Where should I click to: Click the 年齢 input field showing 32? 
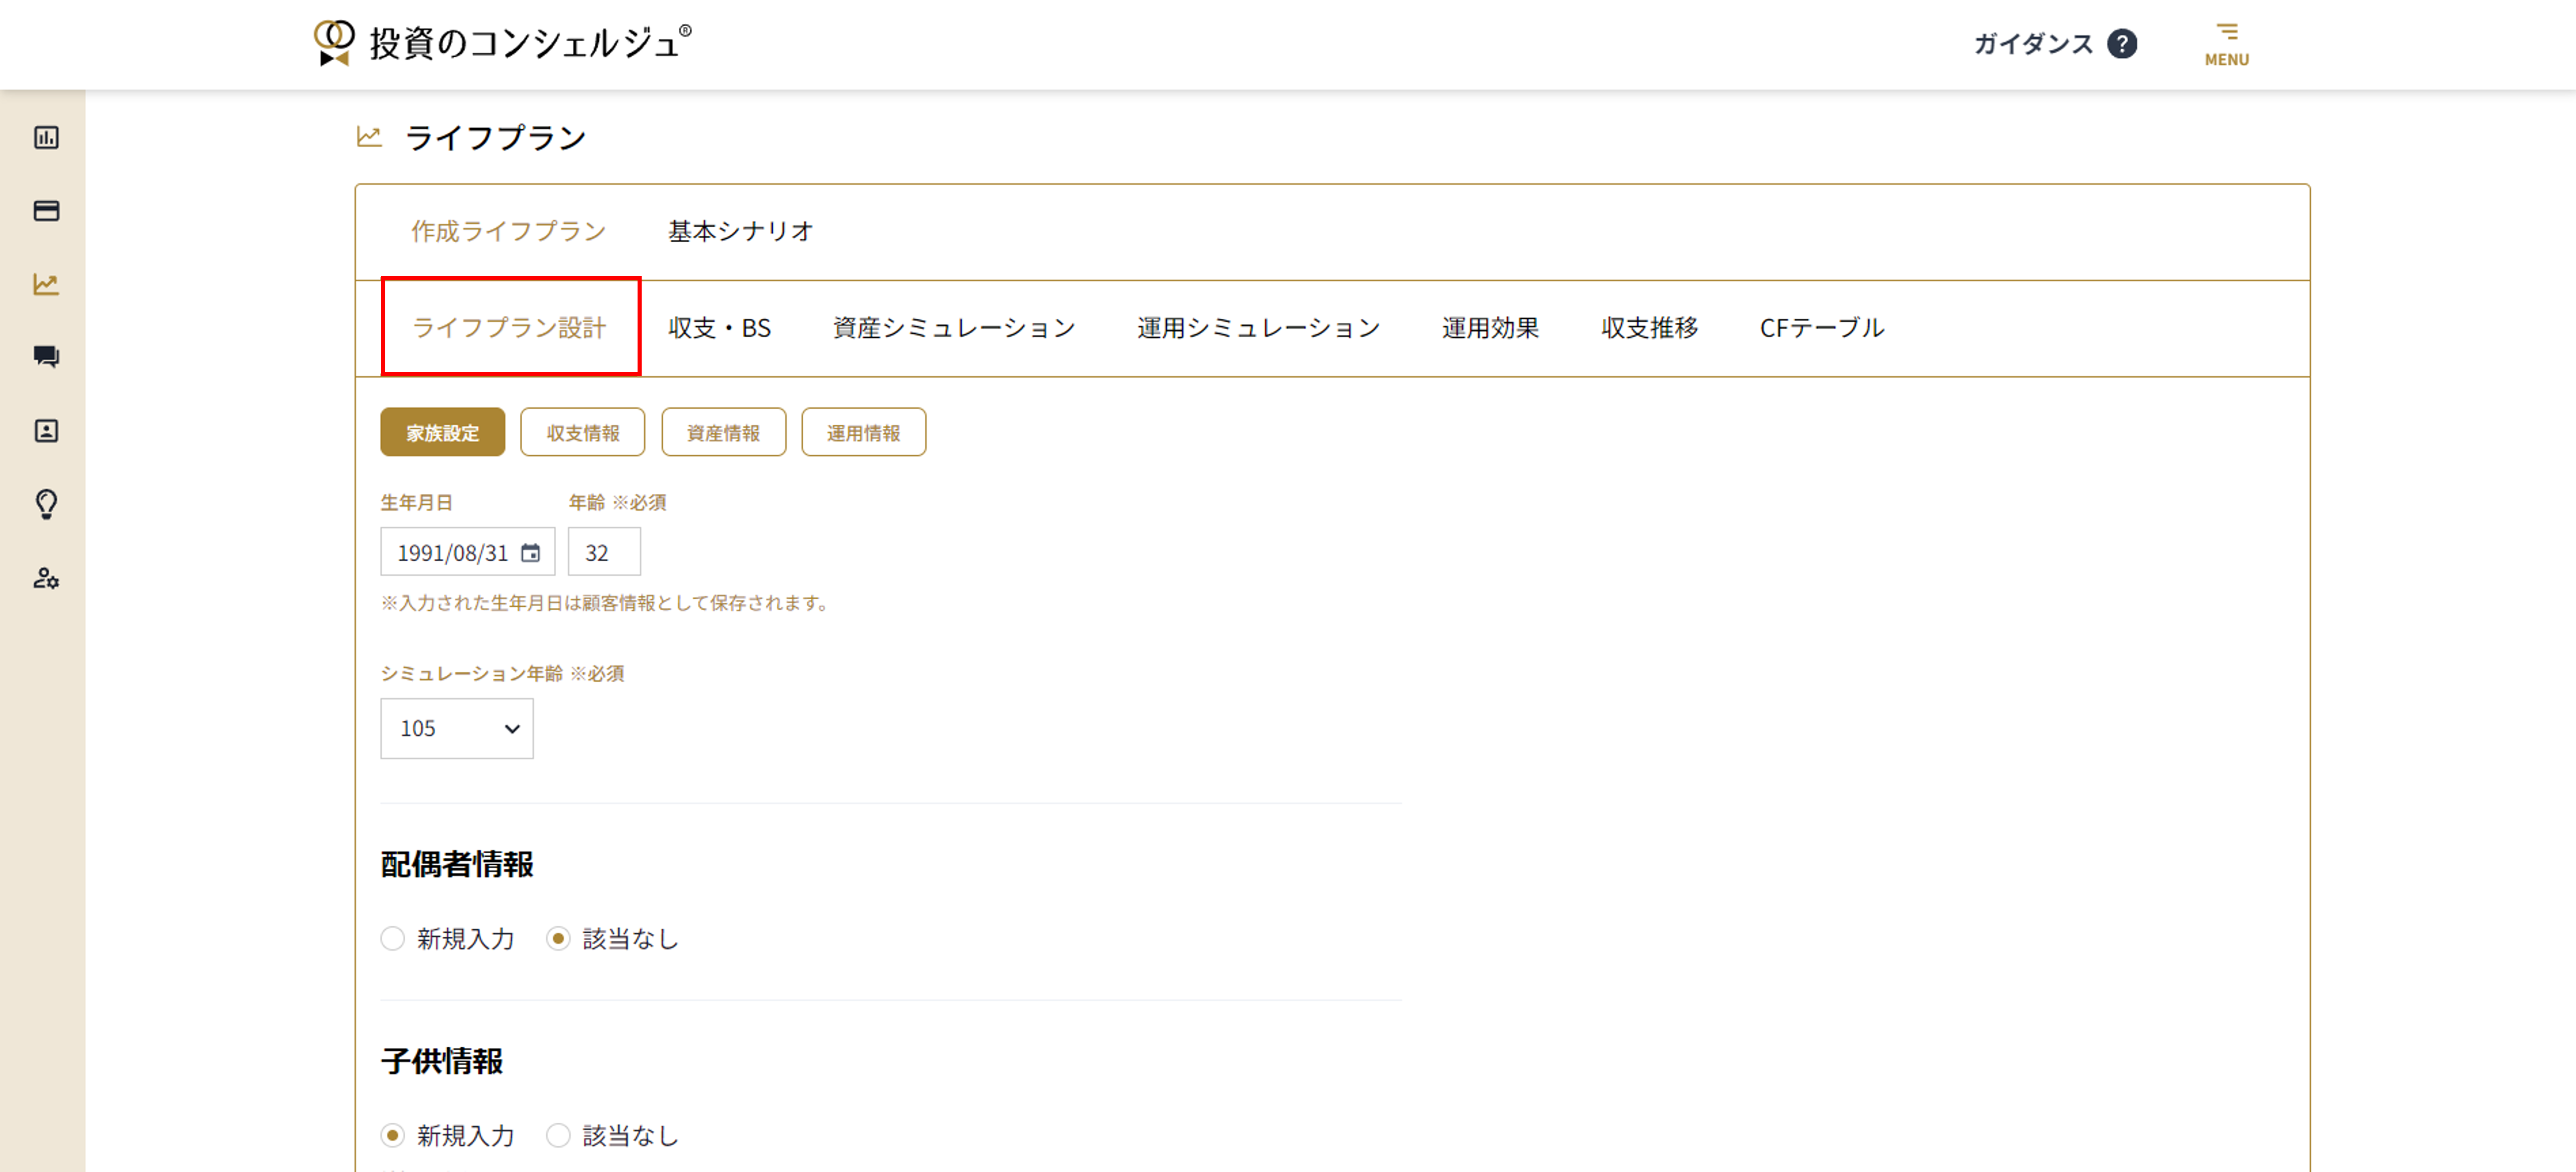click(604, 552)
